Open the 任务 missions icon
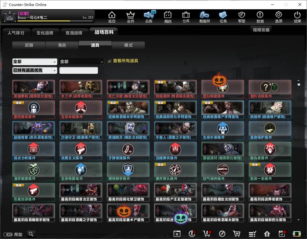Viewport: 307px width, 239px height. 223,17
